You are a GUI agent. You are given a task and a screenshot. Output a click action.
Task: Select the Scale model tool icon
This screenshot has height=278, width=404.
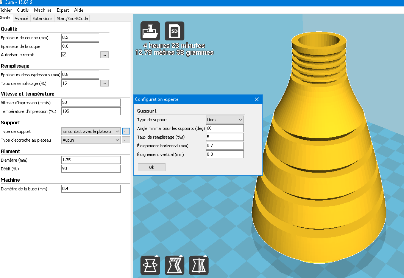[175, 265]
